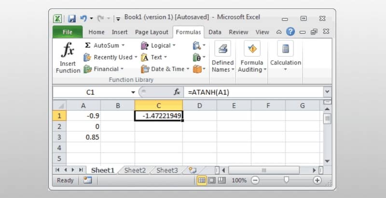Switch to Normal view button
The height and width of the screenshot is (198, 386).
click(x=202, y=180)
